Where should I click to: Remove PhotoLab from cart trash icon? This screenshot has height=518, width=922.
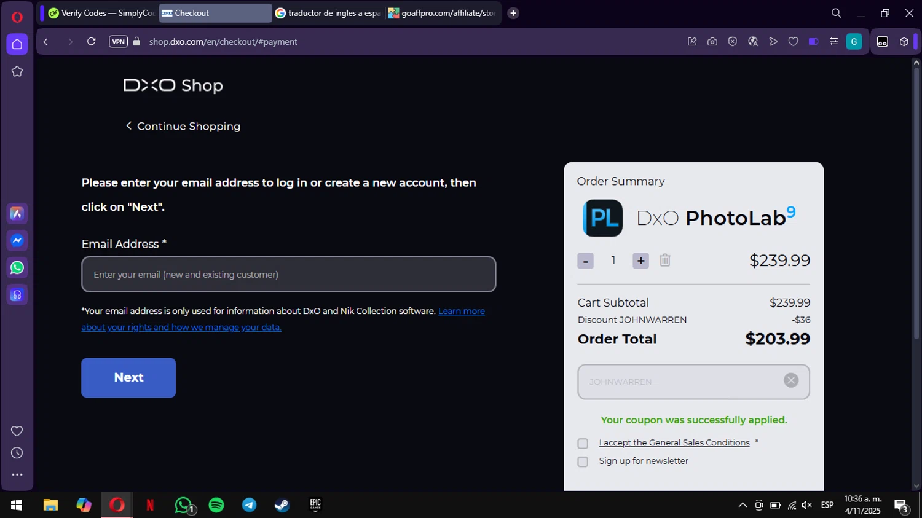pyautogui.click(x=665, y=261)
